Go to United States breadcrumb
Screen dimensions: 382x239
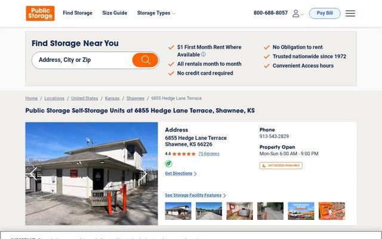click(85, 98)
